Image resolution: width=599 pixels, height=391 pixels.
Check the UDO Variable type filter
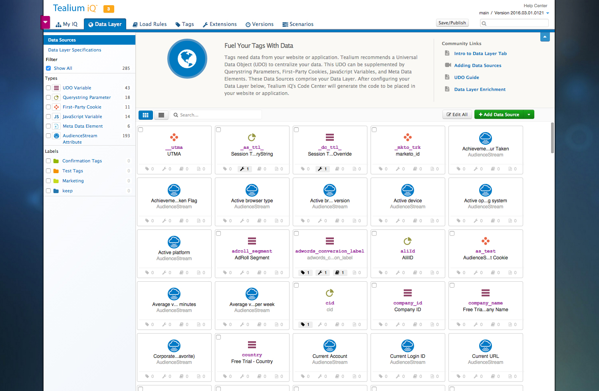pos(48,88)
